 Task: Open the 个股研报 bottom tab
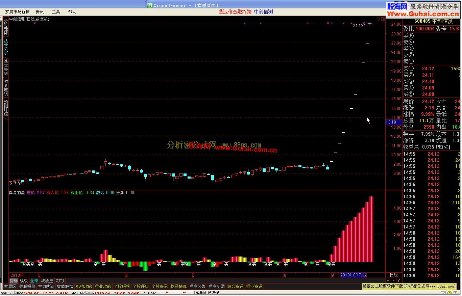[x=122, y=287]
